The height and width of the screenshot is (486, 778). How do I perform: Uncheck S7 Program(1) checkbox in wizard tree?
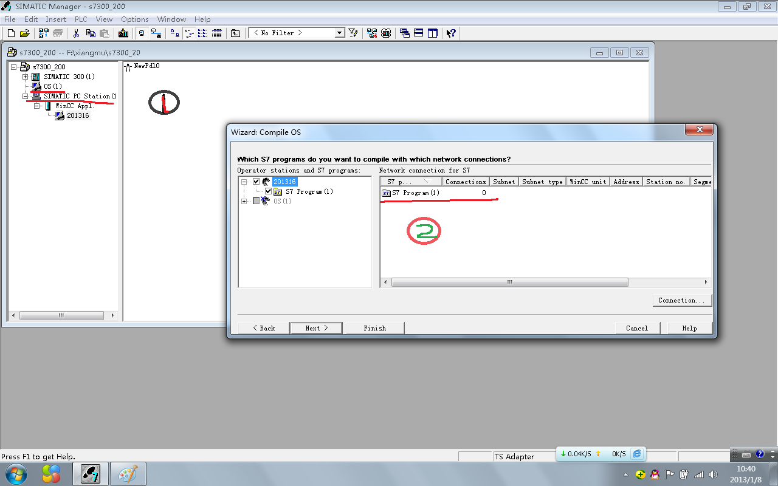coord(268,191)
